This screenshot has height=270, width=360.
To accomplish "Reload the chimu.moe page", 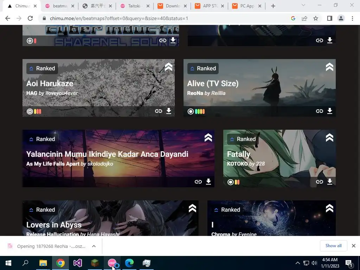I will pos(30,18).
